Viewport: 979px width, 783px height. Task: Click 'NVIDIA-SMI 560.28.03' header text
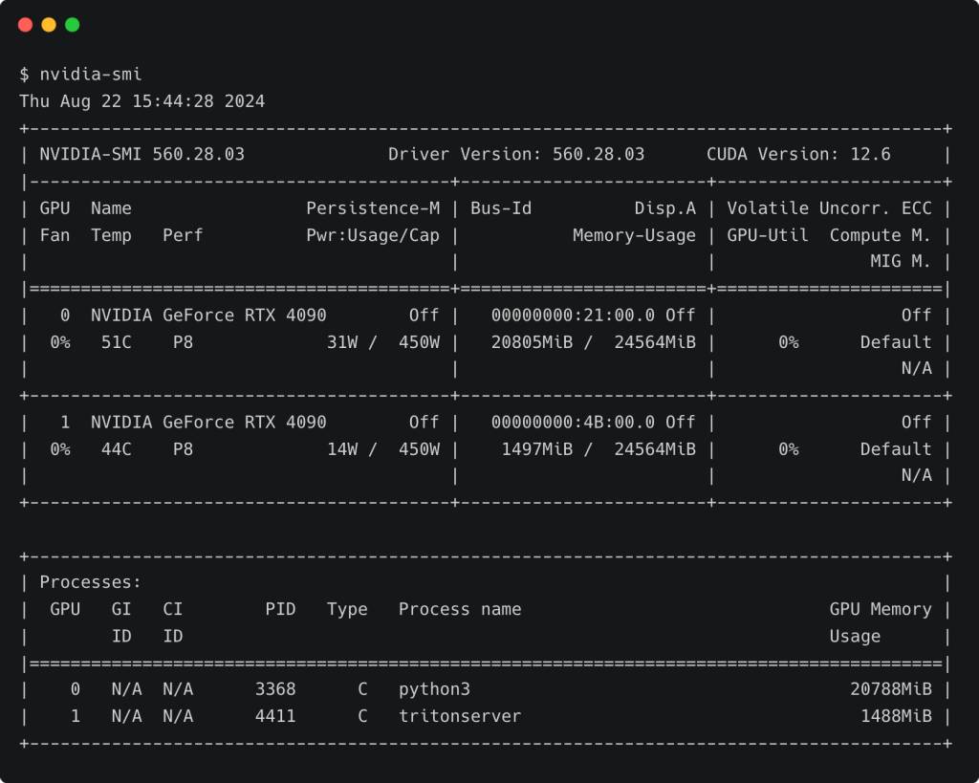pos(141,154)
